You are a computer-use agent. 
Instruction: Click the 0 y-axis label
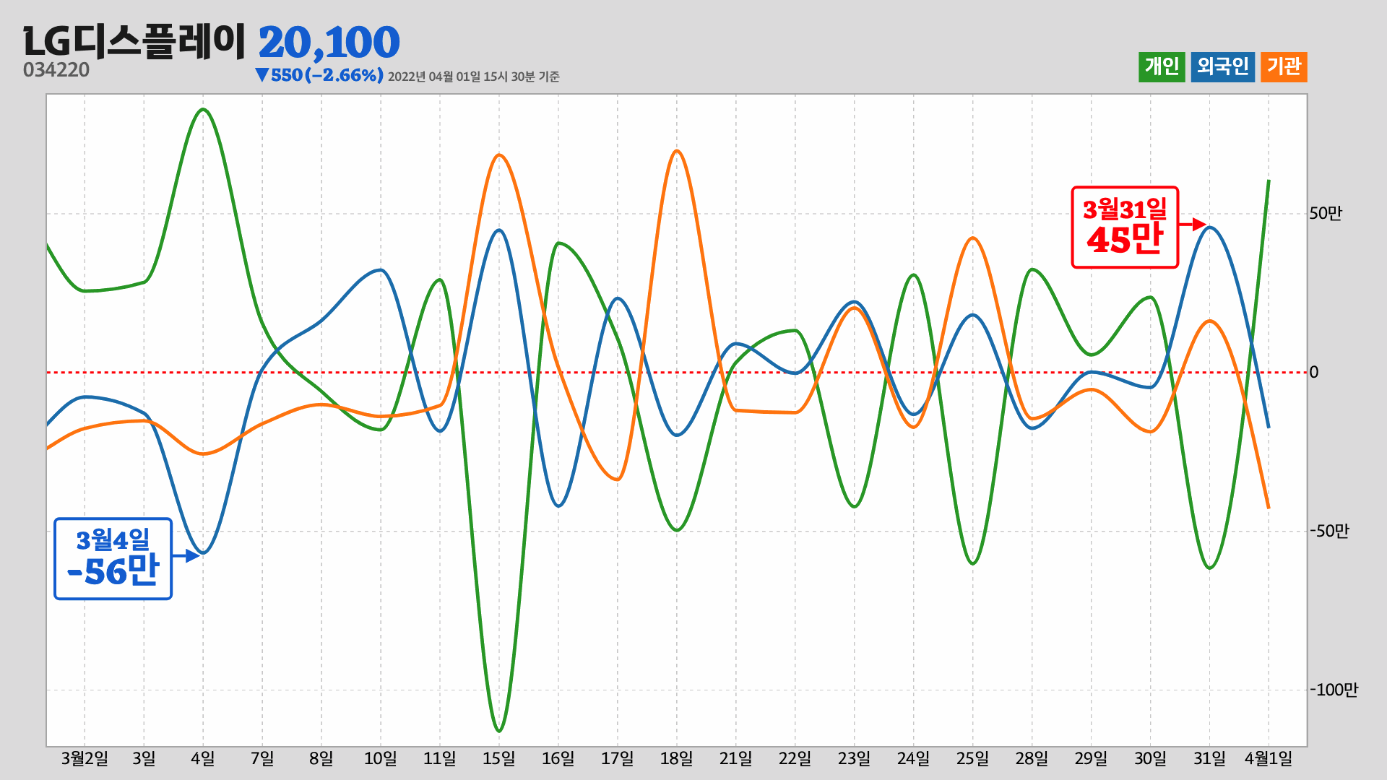click(x=1314, y=372)
